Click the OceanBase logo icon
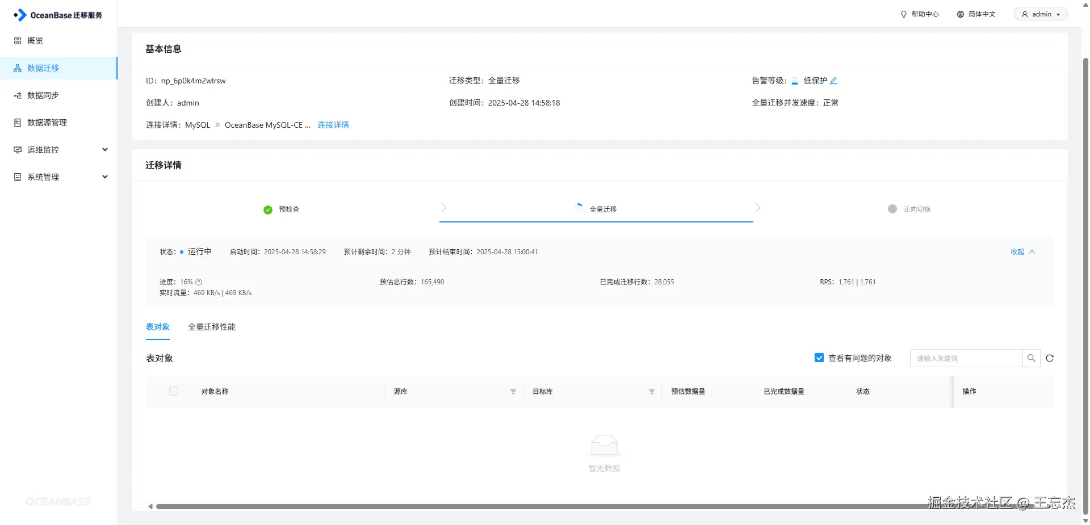Screen dimensions: 1090x525 20,15
